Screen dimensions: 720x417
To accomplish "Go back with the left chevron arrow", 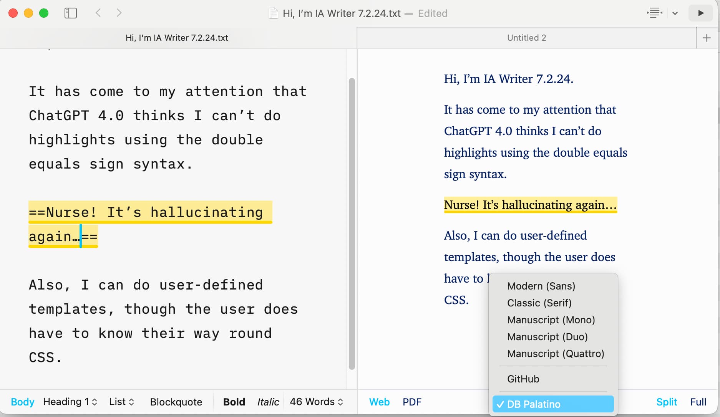I will (x=98, y=13).
